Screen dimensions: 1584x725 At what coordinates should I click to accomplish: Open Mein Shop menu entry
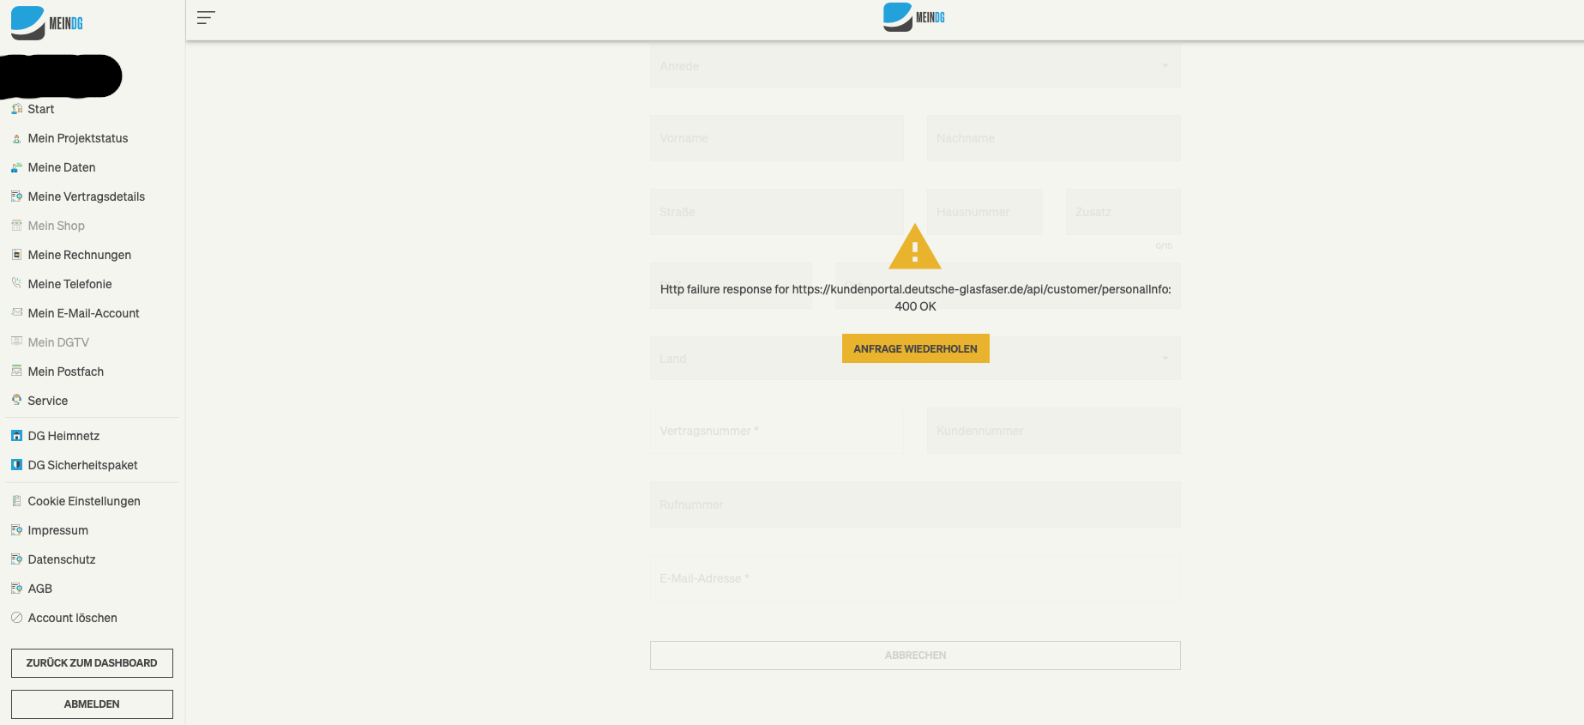[x=57, y=226]
